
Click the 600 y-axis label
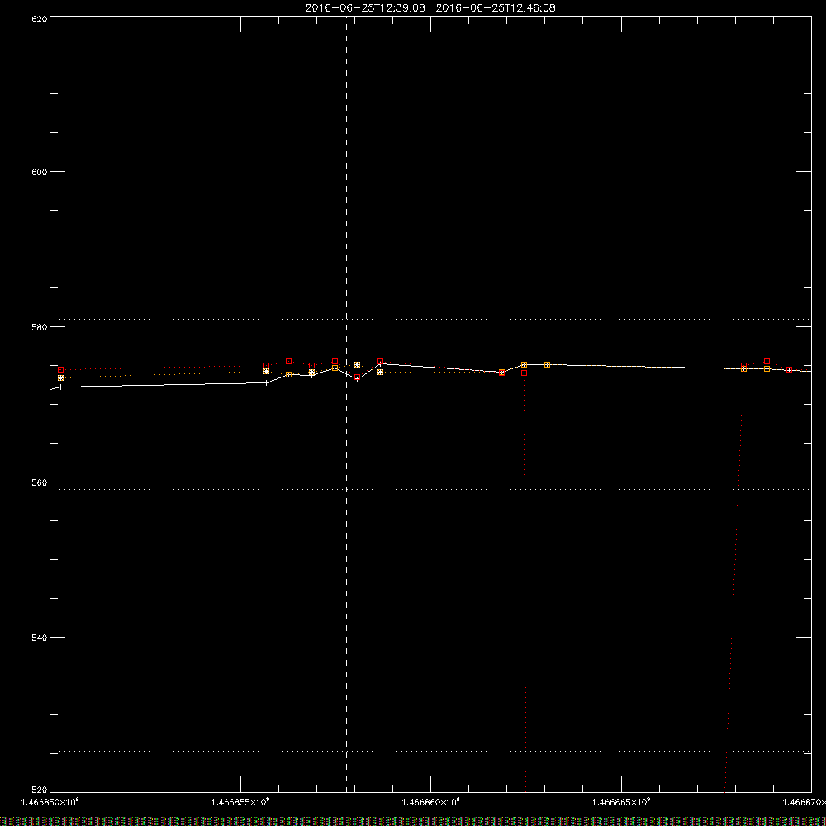pos(40,172)
